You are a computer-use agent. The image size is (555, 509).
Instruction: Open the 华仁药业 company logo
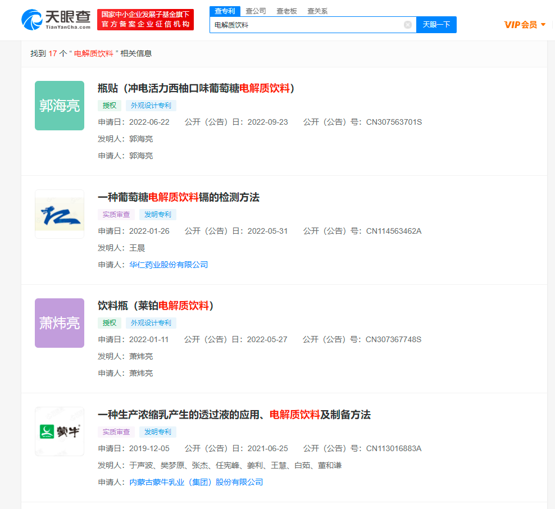60,214
